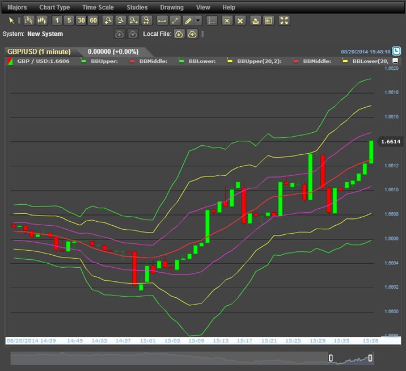Click the BBLower(20, legend label
The image size is (406, 371).
[x=370, y=61]
